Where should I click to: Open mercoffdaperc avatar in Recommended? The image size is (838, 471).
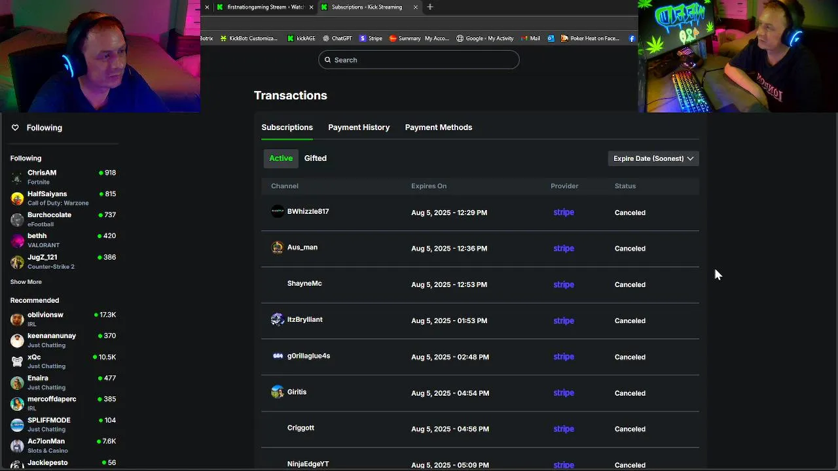point(17,404)
